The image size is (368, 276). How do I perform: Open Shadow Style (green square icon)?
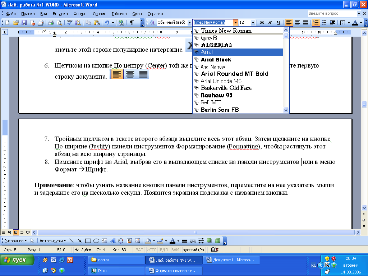[x=210, y=241]
